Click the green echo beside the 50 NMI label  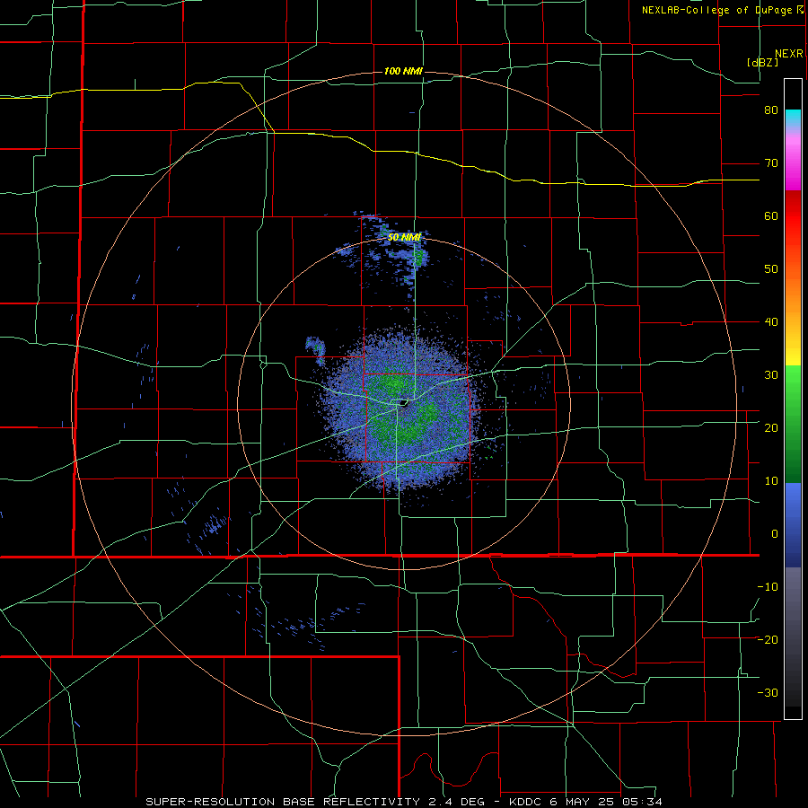click(419, 257)
